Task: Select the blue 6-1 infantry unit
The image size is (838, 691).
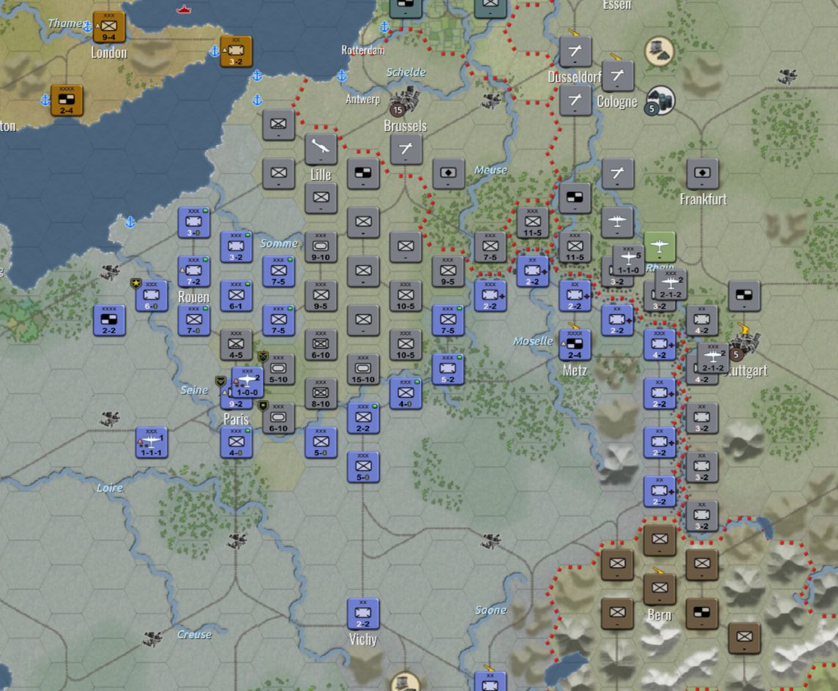Action: [236, 296]
